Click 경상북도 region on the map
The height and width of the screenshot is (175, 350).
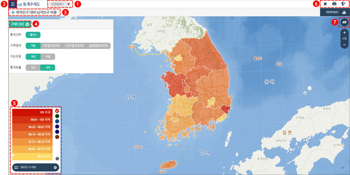pyautogui.click(x=215, y=91)
